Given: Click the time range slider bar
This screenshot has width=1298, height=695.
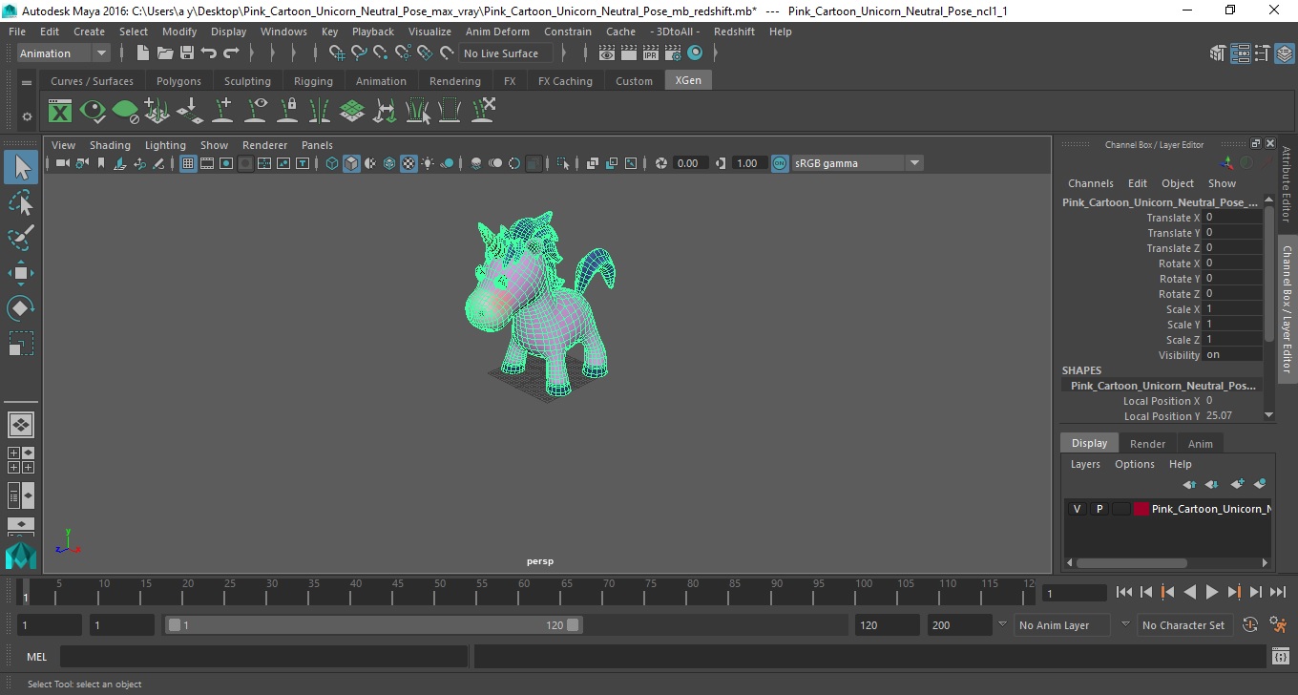Looking at the screenshot, I should pos(373,625).
